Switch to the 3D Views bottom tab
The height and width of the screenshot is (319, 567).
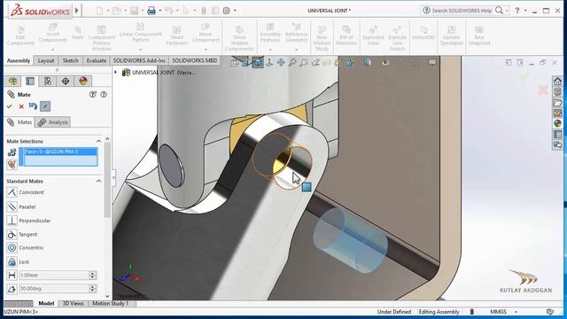(x=74, y=303)
